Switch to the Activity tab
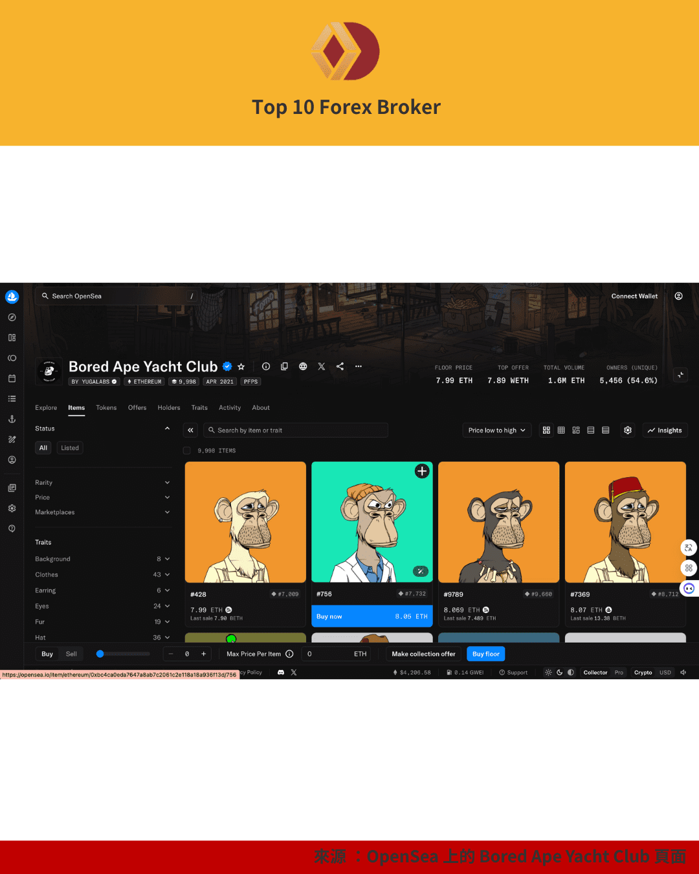This screenshot has width=699, height=874. click(x=229, y=408)
